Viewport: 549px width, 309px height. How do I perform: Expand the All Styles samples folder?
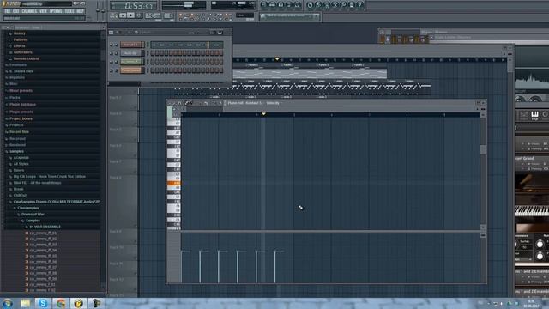pyautogui.click(x=21, y=164)
